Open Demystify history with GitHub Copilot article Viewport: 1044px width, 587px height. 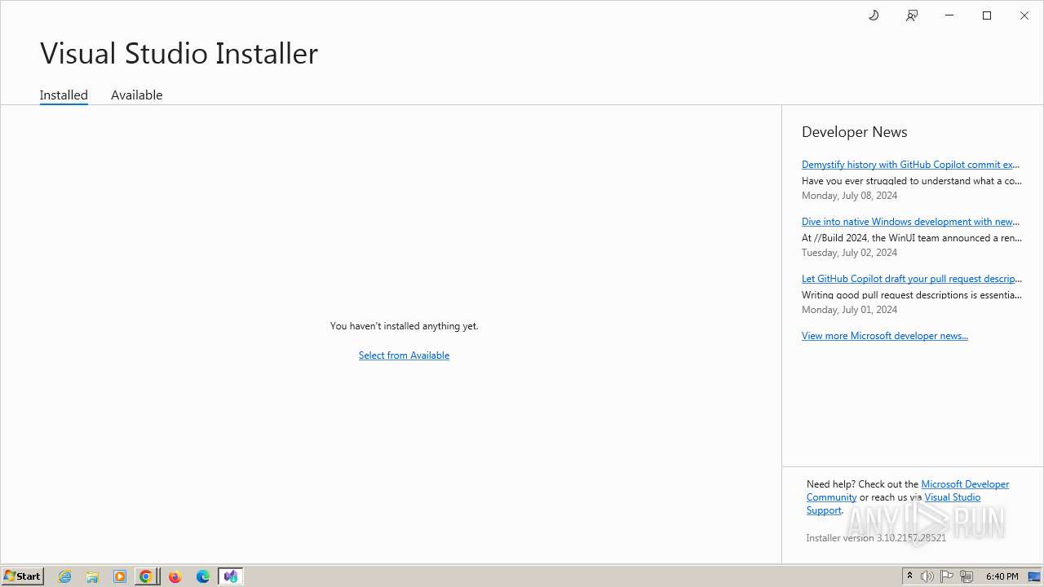tap(910, 165)
